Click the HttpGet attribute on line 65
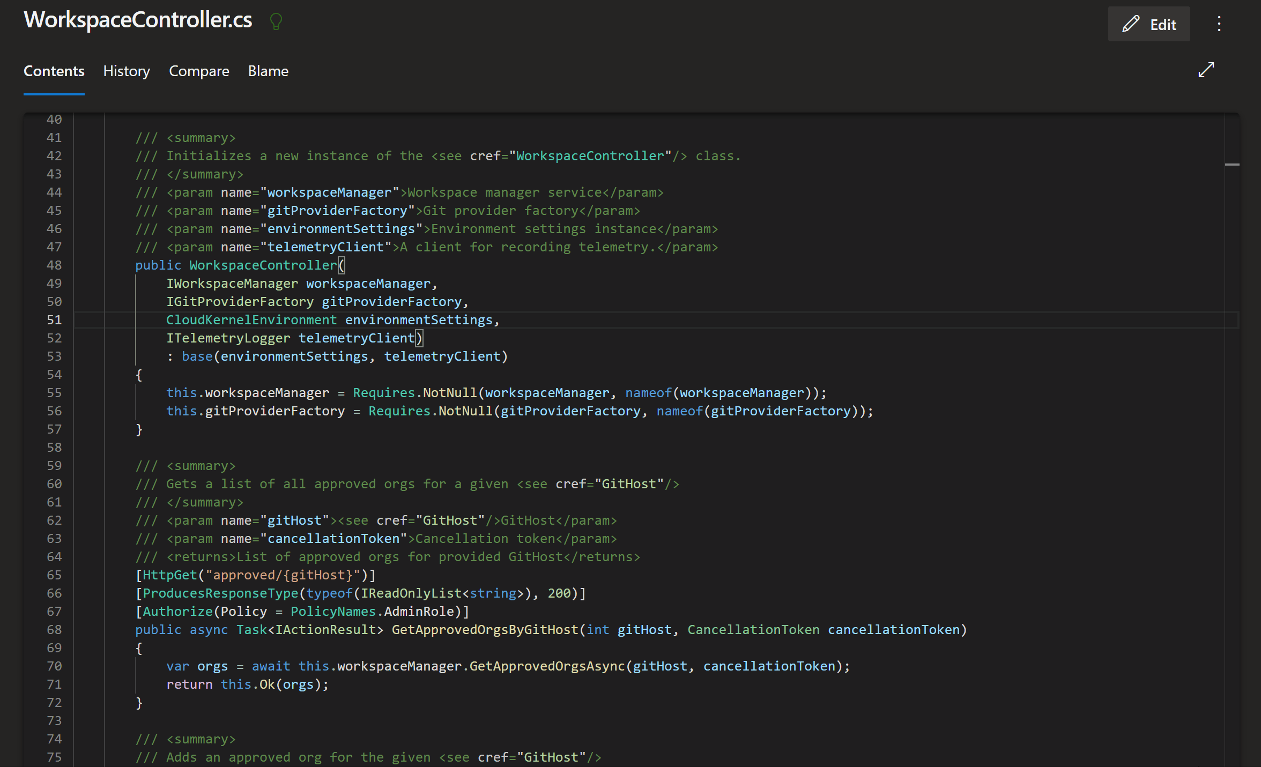 click(169, 575)
